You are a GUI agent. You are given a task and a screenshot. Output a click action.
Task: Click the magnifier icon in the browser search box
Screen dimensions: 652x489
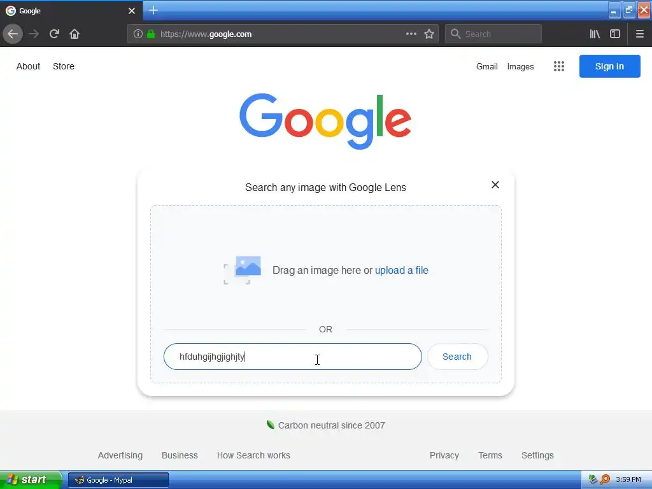pos(456,34)
